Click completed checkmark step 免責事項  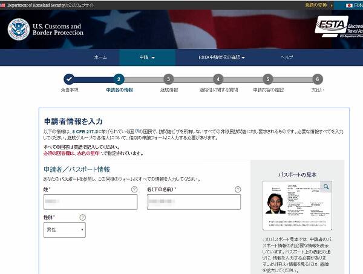tap(69, 79)
